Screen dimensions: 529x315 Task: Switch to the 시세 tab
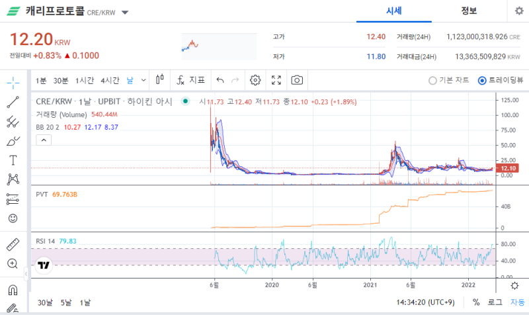393,11
